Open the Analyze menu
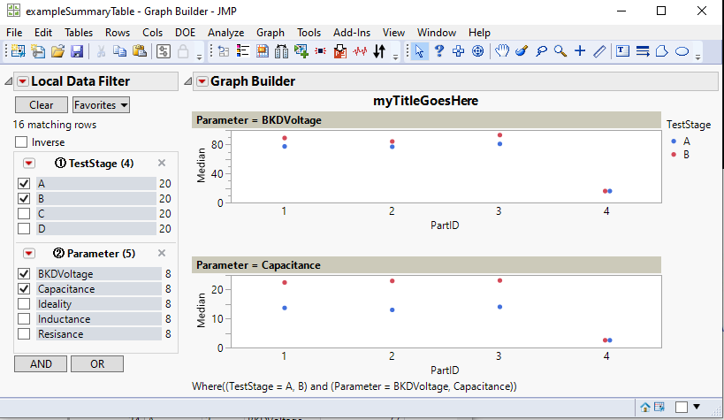 (x=225, y=33)
